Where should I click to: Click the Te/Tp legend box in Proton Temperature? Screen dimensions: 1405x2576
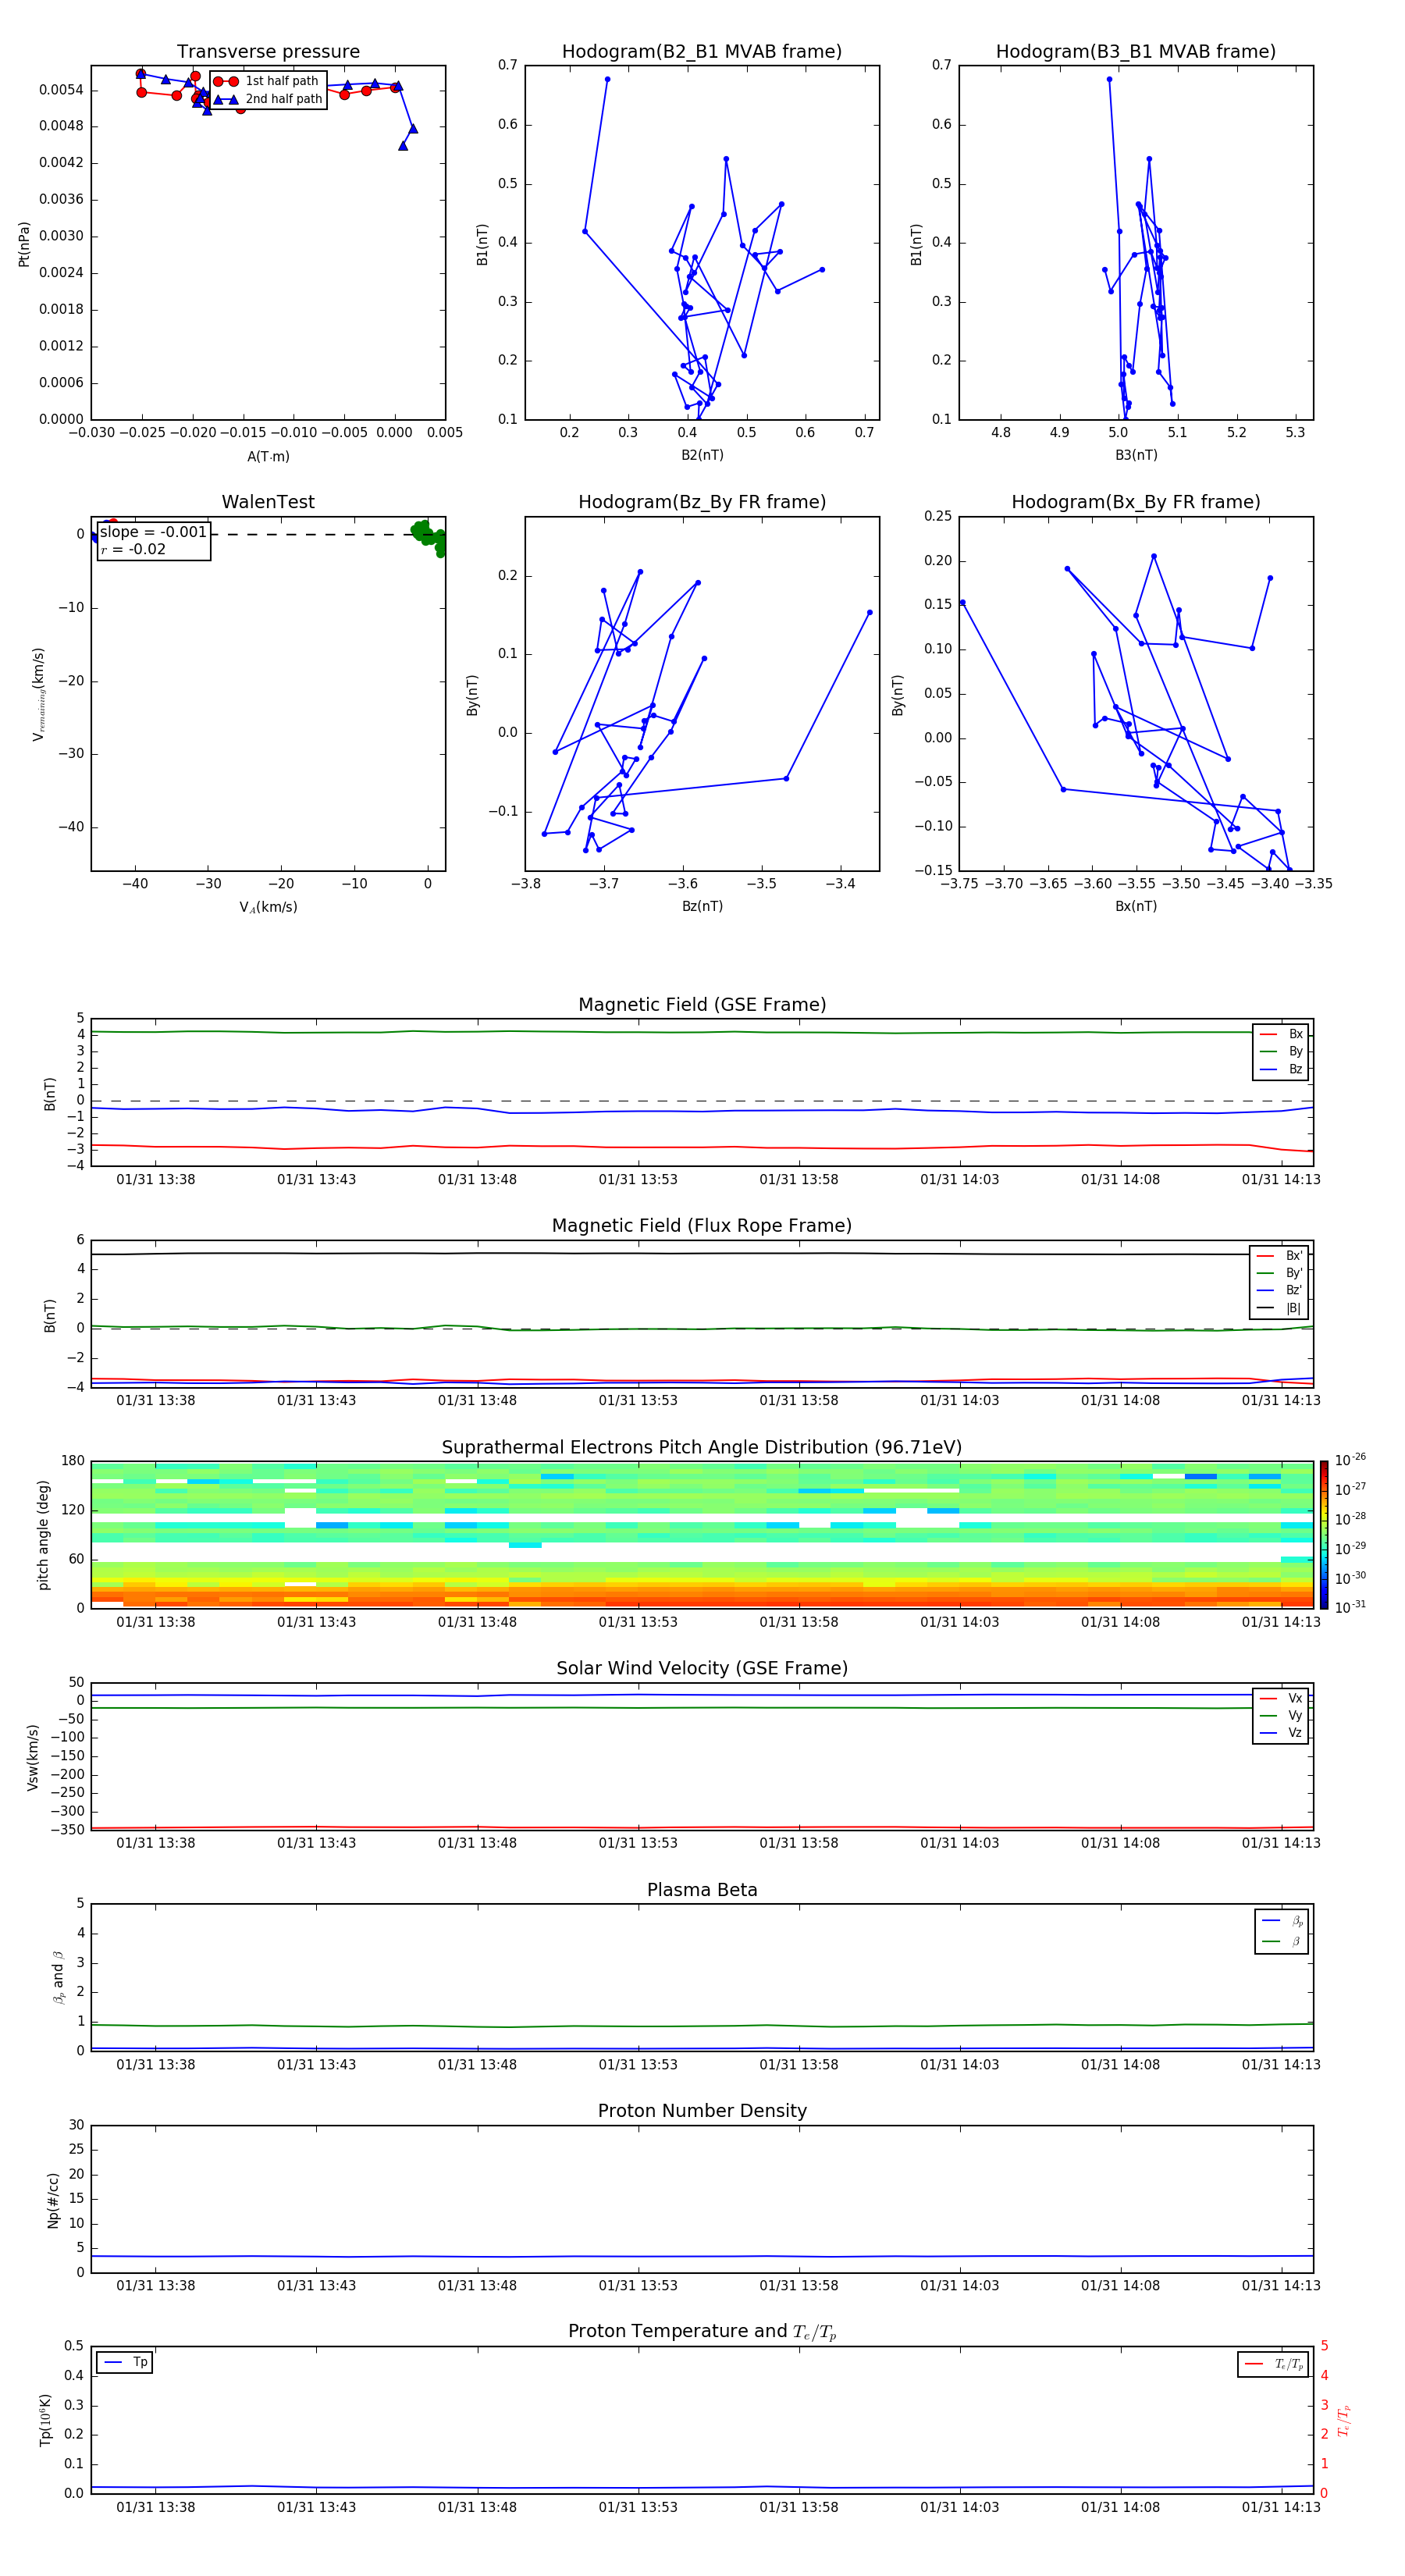pyautogui.click(x=1273, y=2365)
